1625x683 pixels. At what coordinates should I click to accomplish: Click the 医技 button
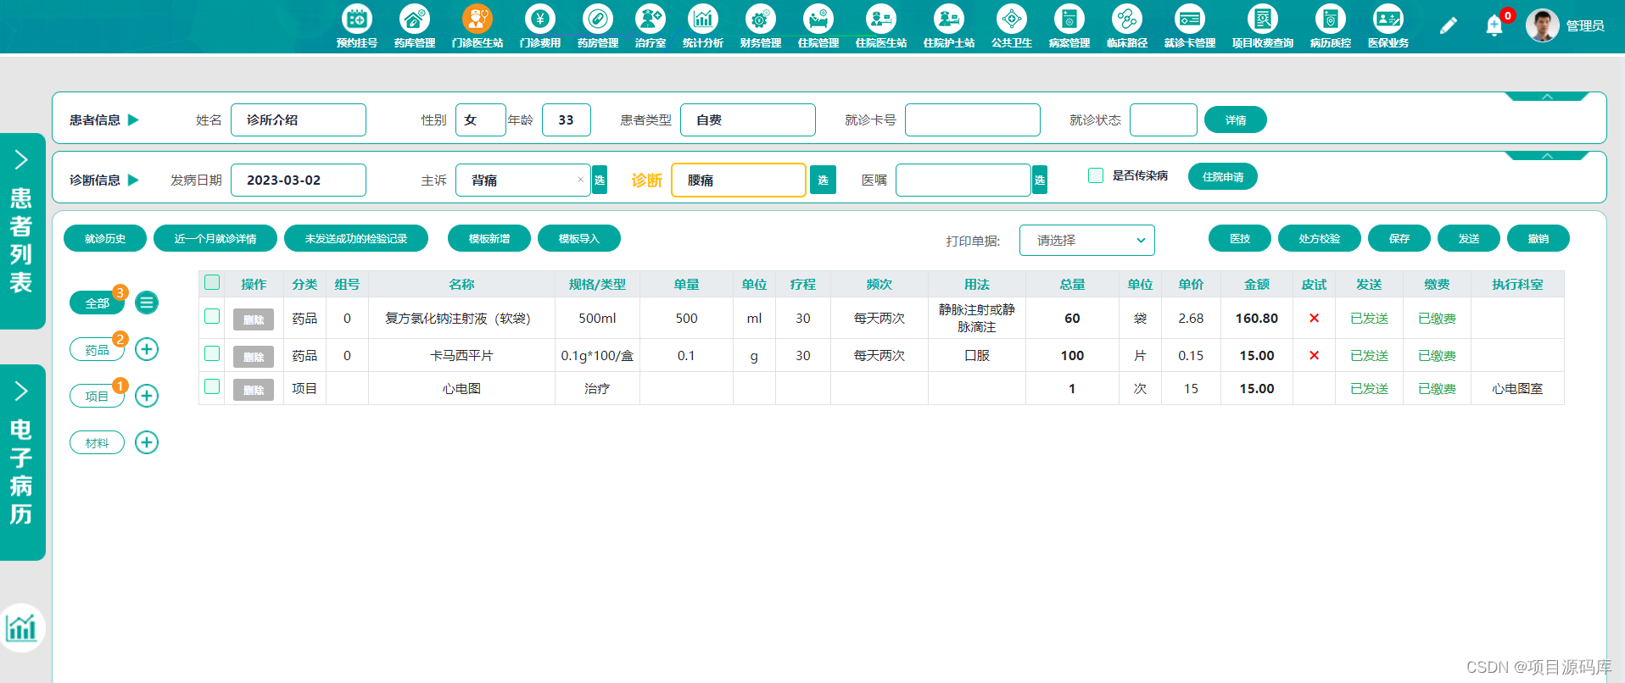click(1240, 238)
